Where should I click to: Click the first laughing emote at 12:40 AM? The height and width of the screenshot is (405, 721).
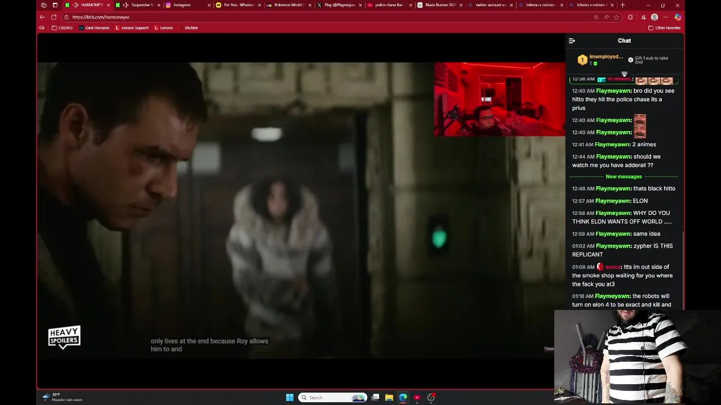click(640, 120)
